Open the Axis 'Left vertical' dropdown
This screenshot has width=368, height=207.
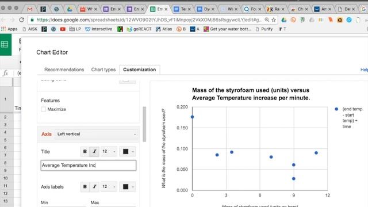point(97,134)
